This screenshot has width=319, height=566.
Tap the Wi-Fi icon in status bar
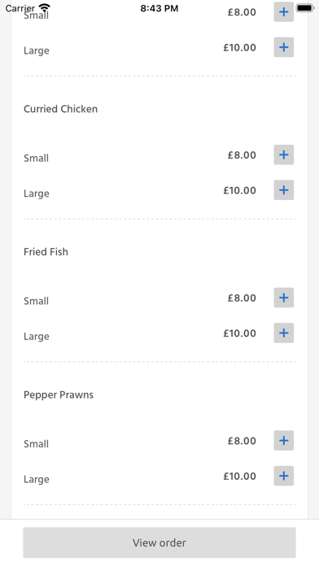[45, 7]
